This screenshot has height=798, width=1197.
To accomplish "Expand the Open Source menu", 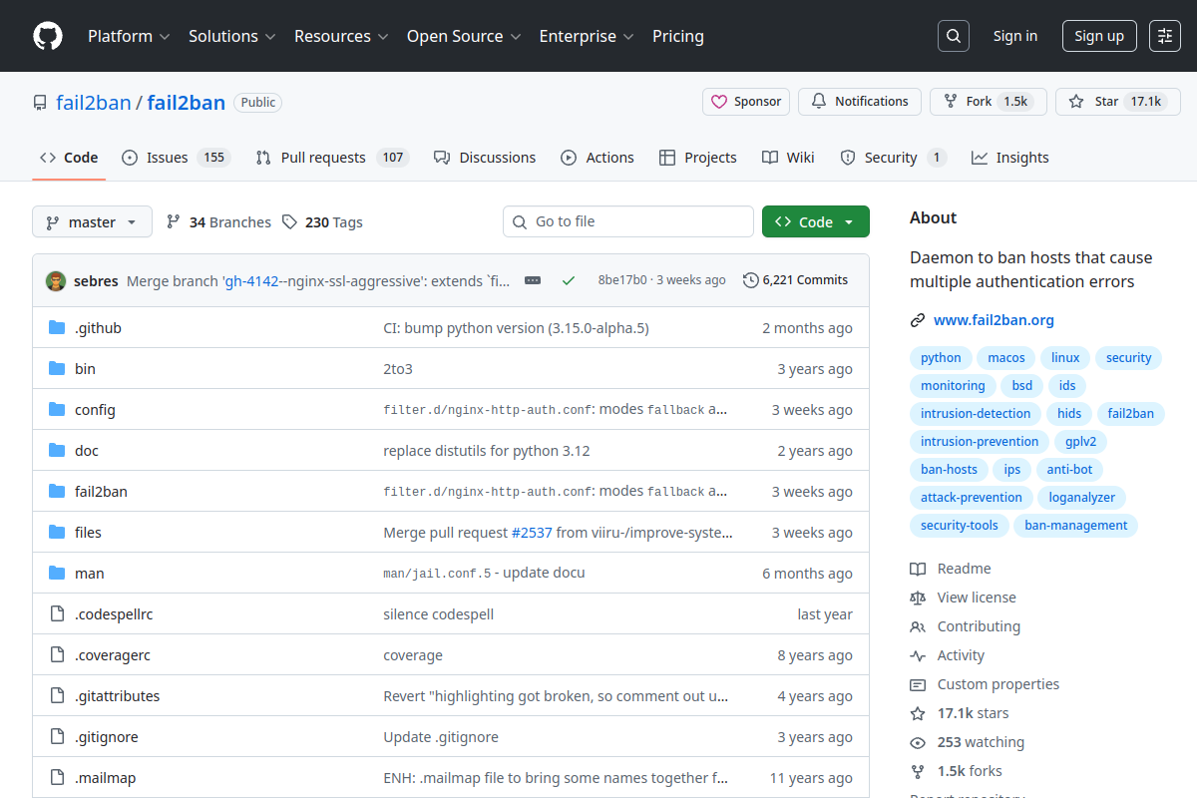I will pyautogui.click(x=463, y=36).
